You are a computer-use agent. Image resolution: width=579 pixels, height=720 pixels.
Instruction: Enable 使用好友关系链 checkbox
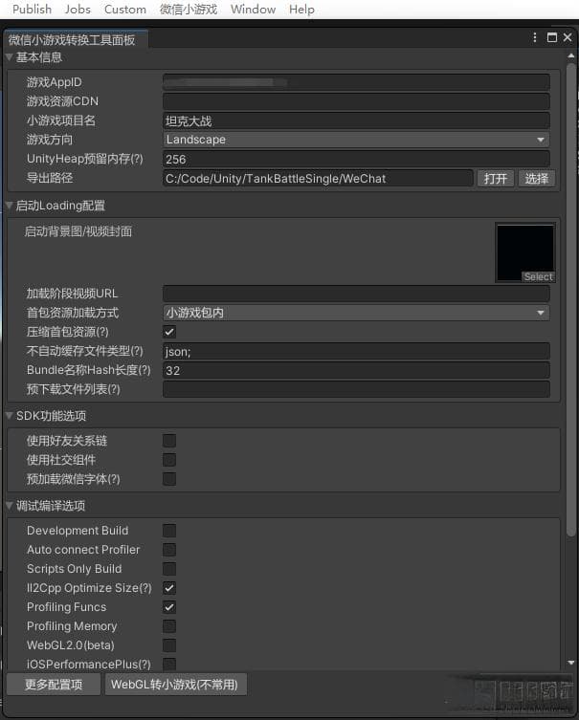click(x=169, y=441)
